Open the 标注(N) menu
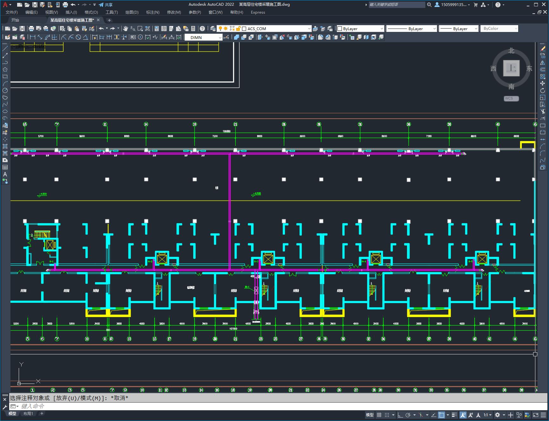 pyautogui.click(x=153, y=12)
